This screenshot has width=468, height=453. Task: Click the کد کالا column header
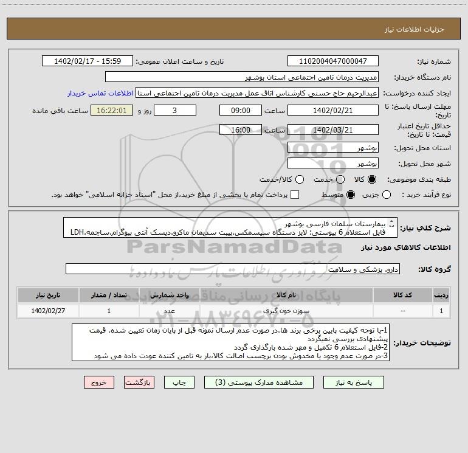click(x=402, y=295)
